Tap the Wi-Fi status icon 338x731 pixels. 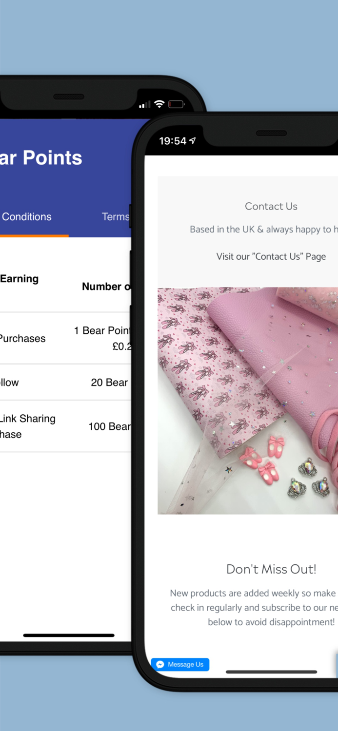click(159, 104)
